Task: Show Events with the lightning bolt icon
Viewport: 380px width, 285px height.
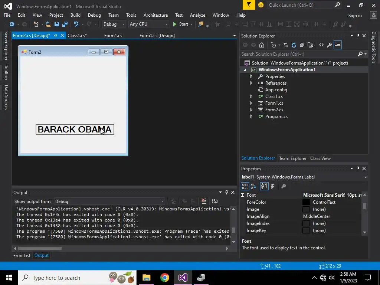Action: 273,186
